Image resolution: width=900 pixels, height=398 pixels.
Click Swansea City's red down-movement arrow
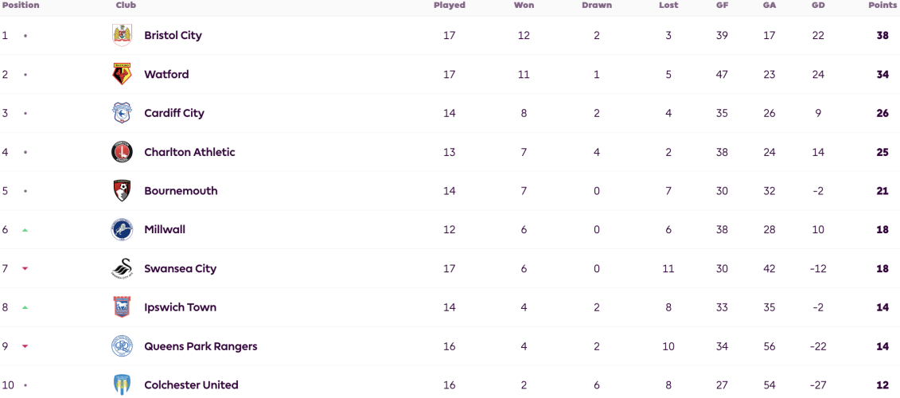point(25,268)
